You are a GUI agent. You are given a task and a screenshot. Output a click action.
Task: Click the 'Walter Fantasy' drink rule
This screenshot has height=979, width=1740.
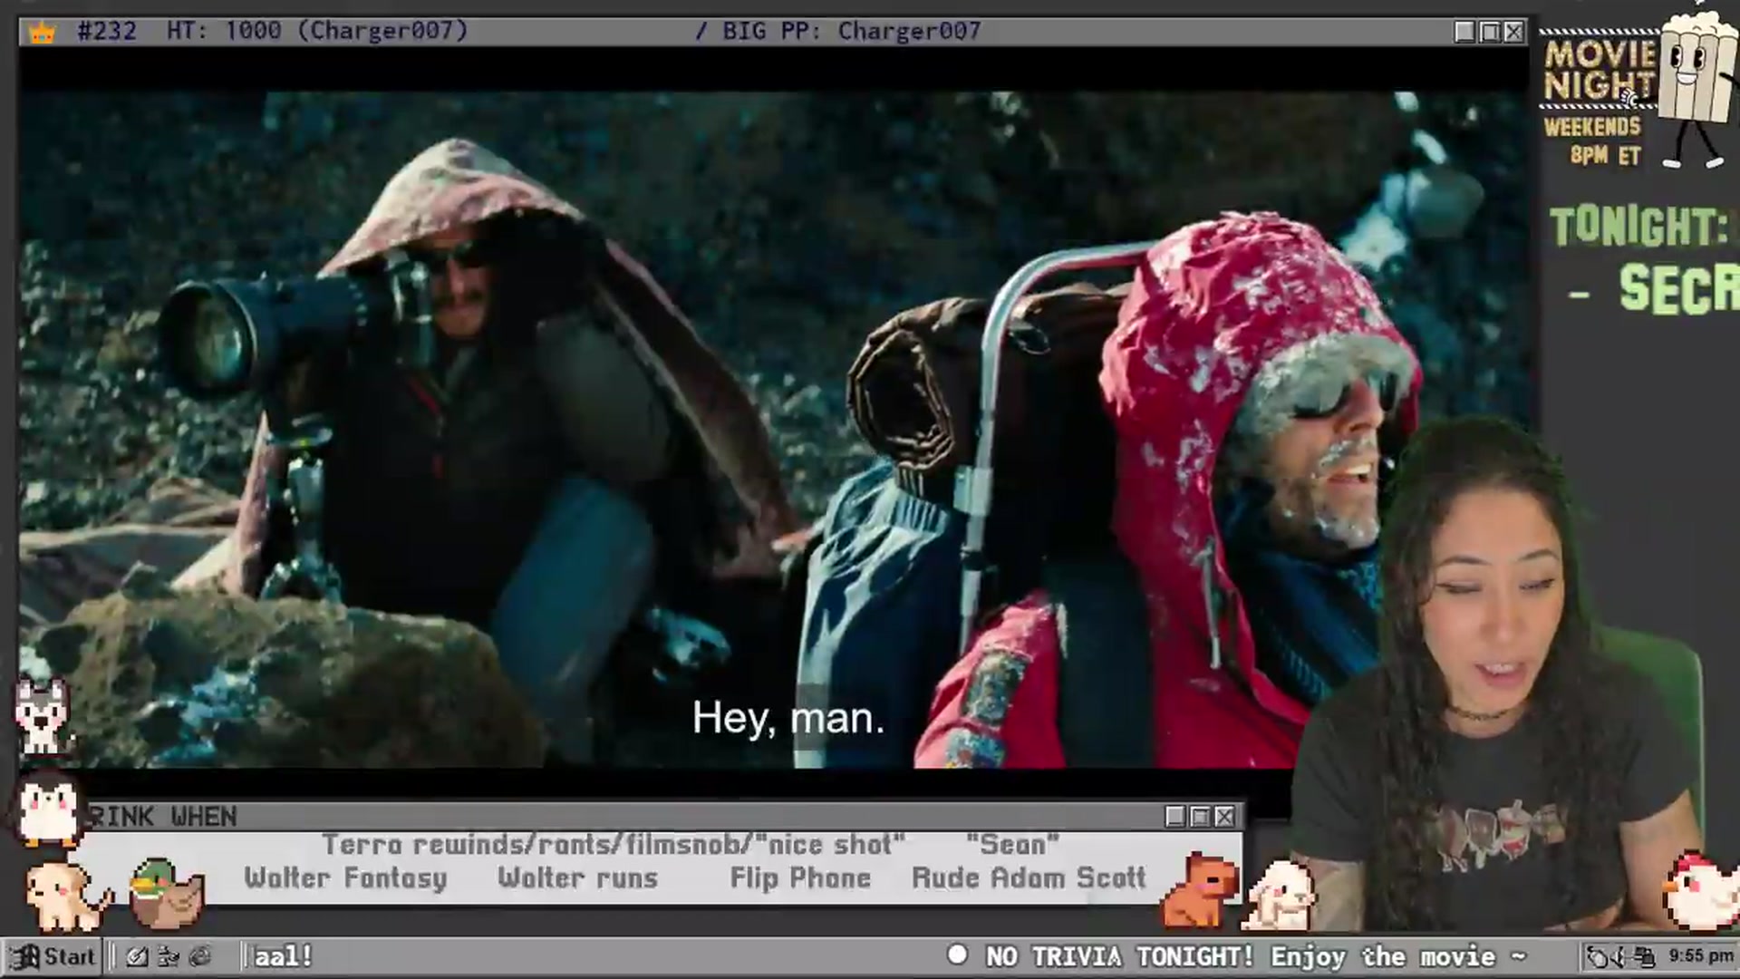345,878
